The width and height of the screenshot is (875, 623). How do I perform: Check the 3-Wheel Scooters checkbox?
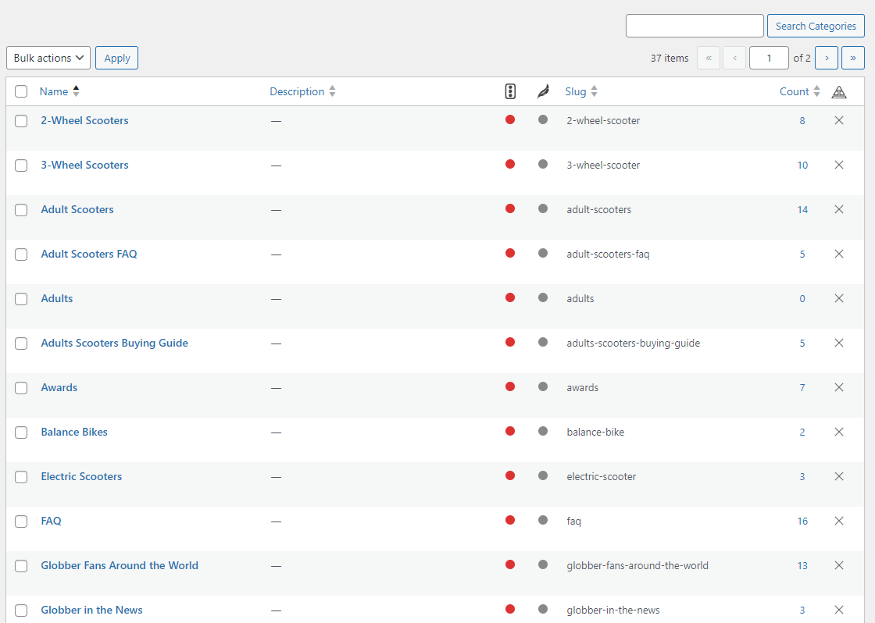pos(21,166)
